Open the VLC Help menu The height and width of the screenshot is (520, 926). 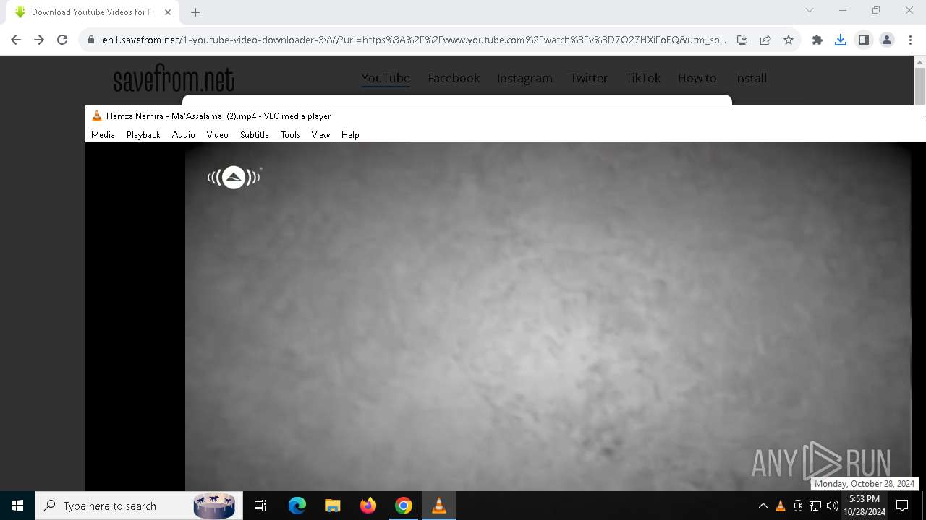click(350, 135)
